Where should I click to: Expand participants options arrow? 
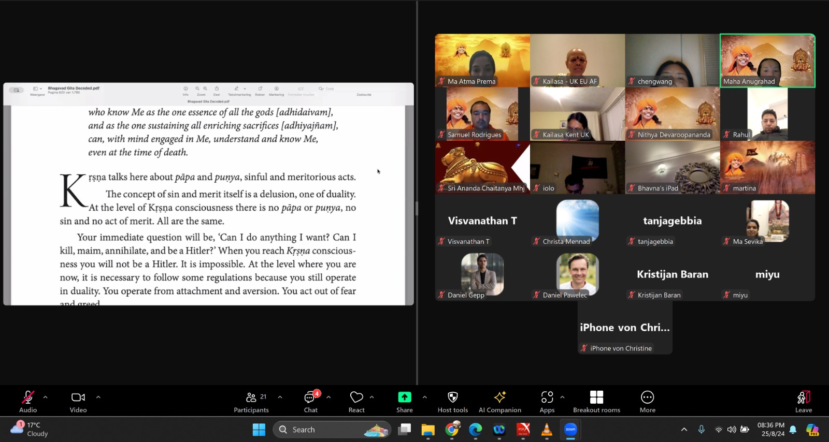point(280,397)
